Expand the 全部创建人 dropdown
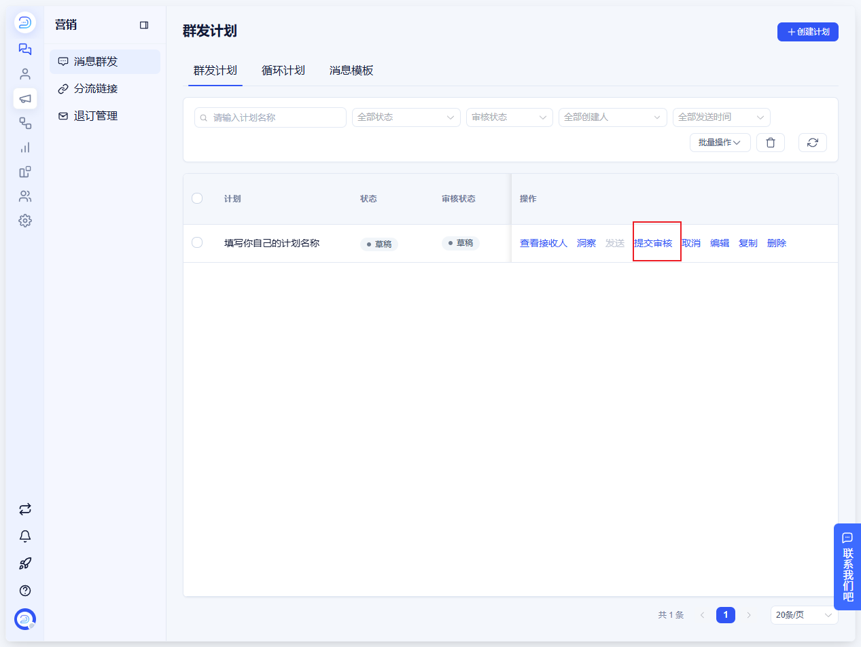Image resolution: width=861 pixels, height=647 pixels. pos(613,117)
